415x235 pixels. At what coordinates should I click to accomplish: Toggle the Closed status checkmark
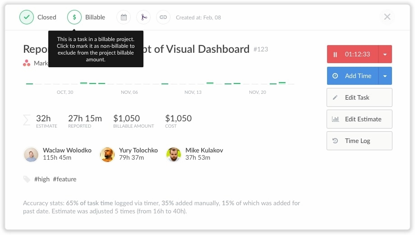coord(27,17)
